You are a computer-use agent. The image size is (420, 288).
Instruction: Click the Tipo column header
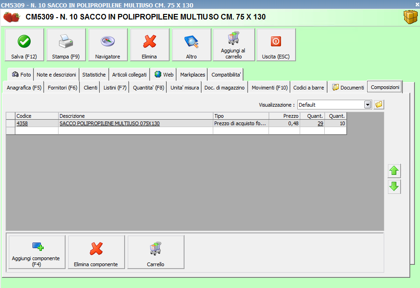tap(241, 116)
